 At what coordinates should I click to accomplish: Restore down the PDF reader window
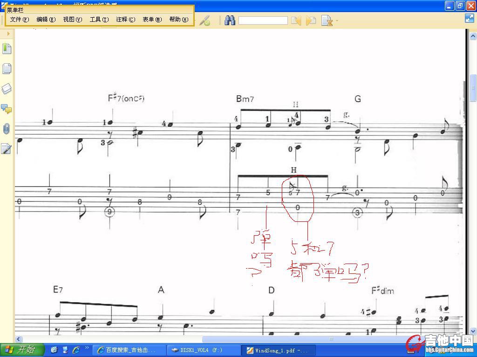click(460, 6)
